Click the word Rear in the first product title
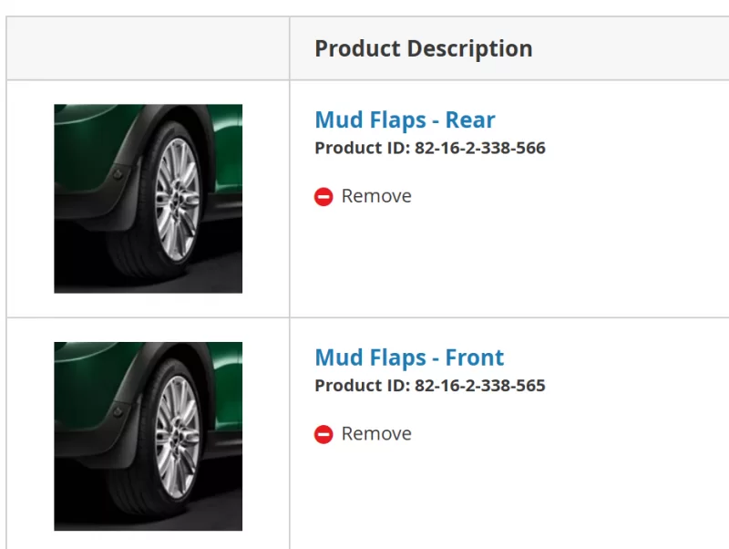 [x=470, y=120]
